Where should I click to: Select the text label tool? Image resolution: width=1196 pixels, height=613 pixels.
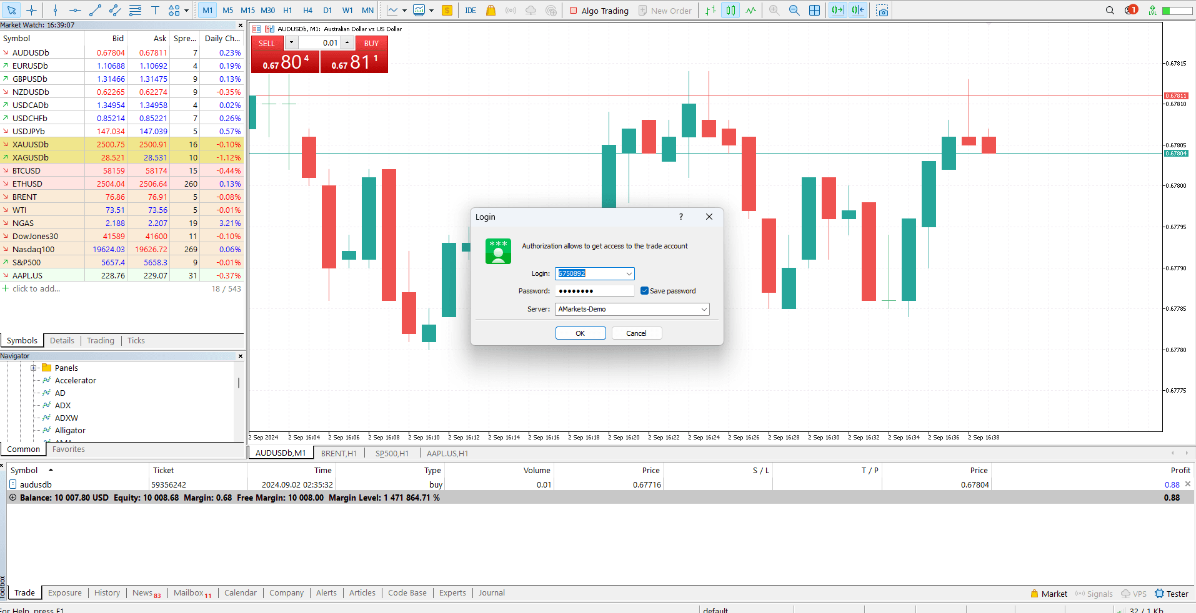(x=155, y=10)
